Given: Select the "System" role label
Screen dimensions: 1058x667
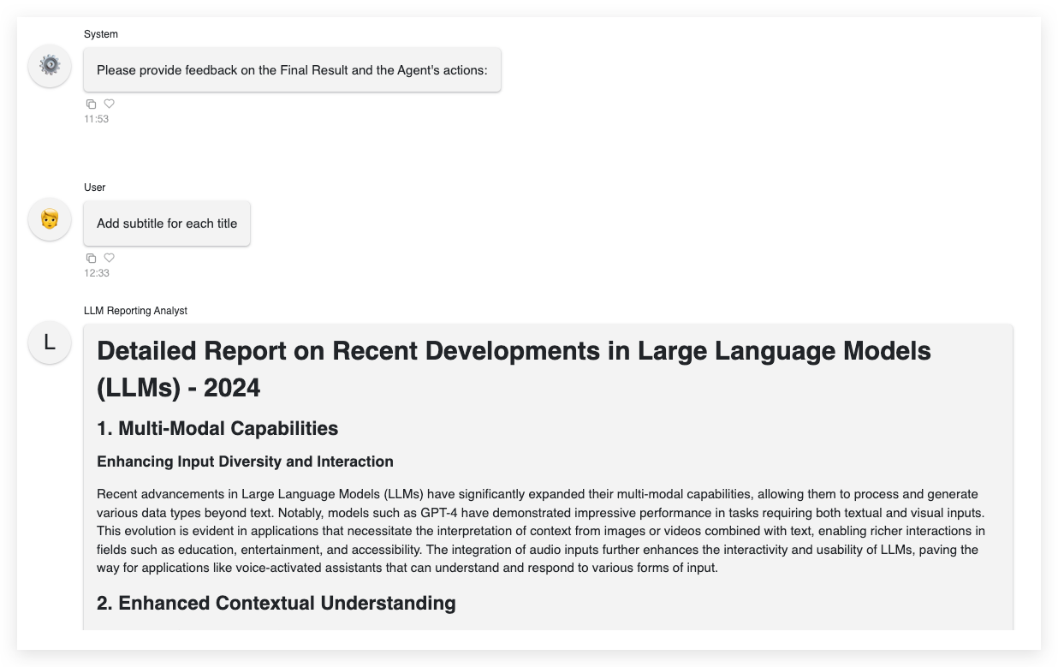Looking at the screenshot, I should coord(101,34).
